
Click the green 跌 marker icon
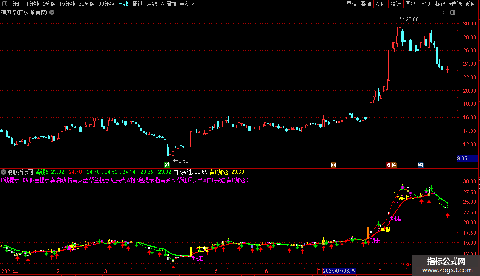[x=167, y=165]
